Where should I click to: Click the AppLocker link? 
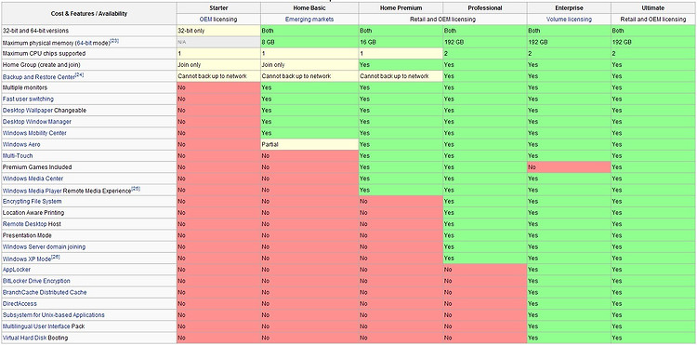point(17,270)
